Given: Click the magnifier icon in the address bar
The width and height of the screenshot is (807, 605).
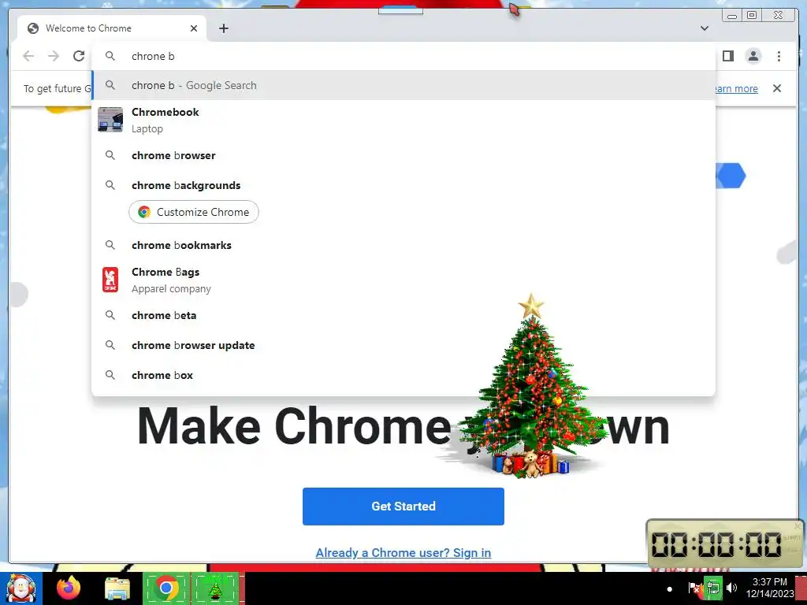Looking at the screenshot, I should click(x=110, y=56).
